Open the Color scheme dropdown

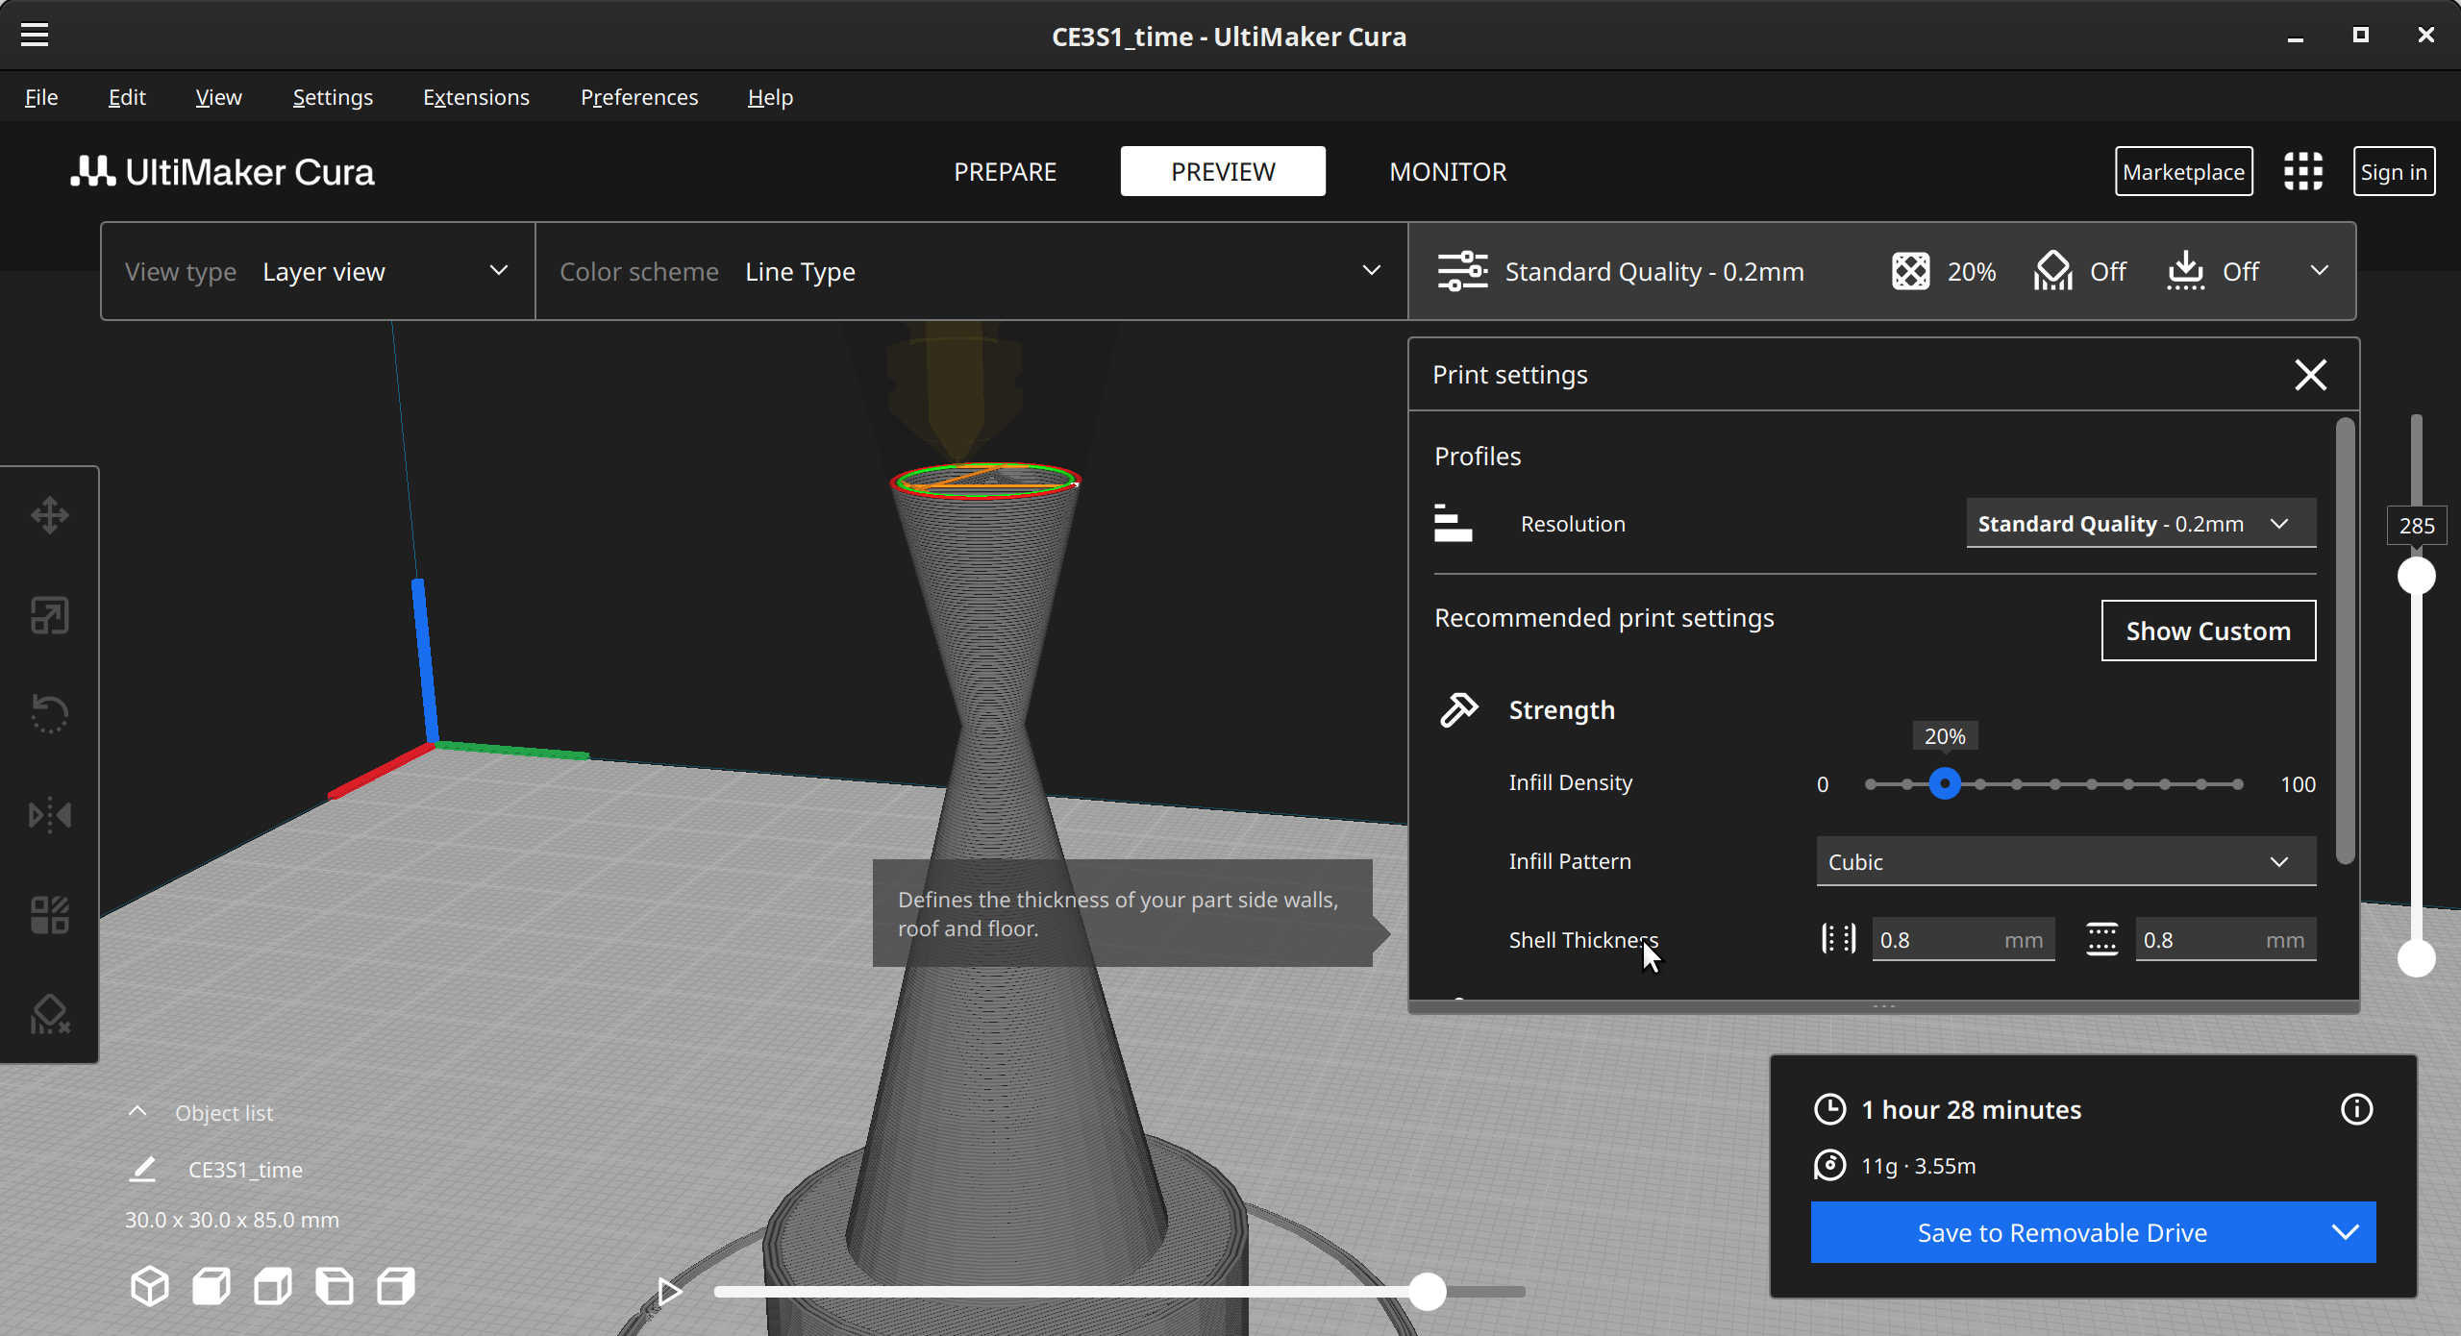(971, 272)
